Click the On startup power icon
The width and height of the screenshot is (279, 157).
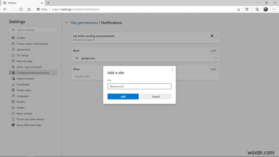click(13, 55)
